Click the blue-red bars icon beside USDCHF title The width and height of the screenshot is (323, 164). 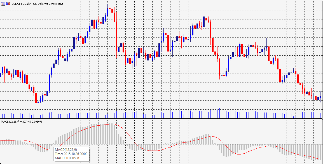(8, 4)
